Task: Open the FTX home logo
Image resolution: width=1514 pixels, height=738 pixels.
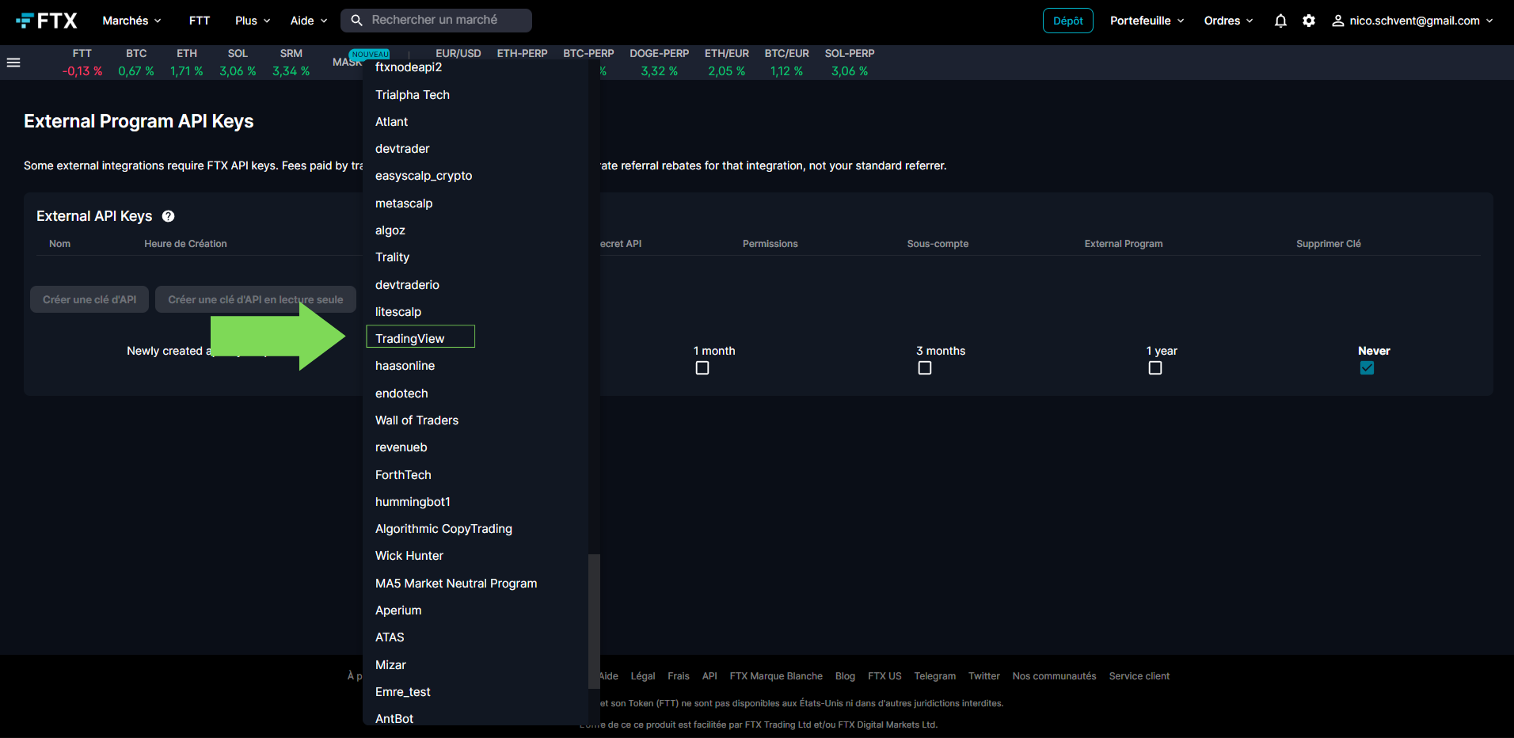Action: coord(46,21)
